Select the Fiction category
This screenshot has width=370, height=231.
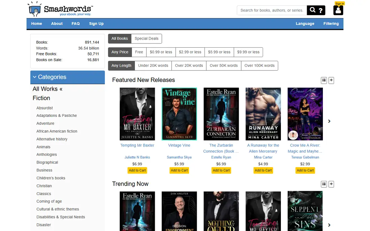(x=41, y=98)
